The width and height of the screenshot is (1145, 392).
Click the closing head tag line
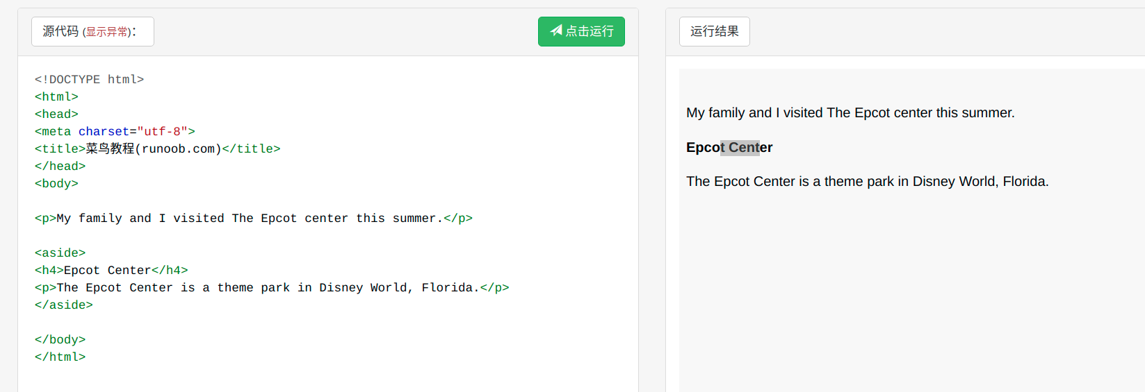click(x=60, y=166)
